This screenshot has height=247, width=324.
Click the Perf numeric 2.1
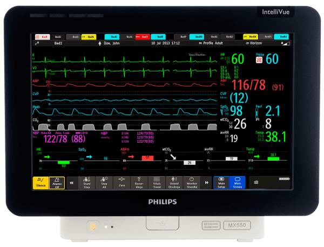tap(273, 111)
